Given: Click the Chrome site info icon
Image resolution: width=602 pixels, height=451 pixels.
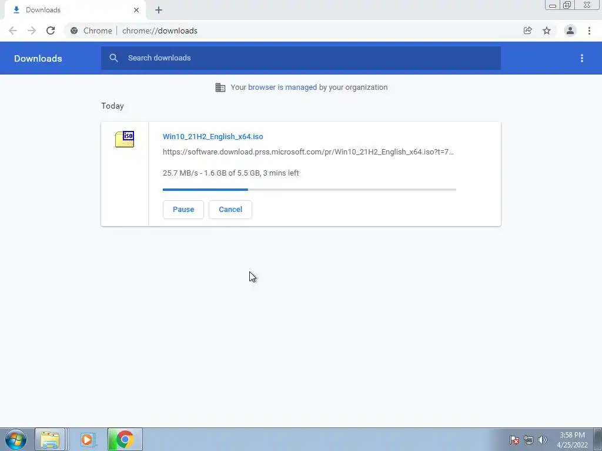Looking at the screenshot, I should coord(74,31).
